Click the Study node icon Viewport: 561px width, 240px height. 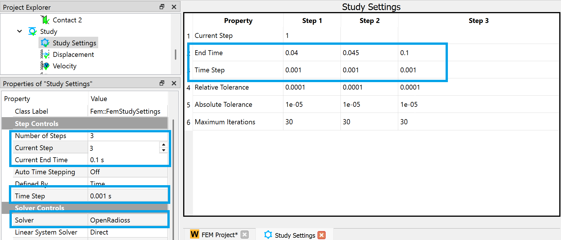tap(32, 31)
